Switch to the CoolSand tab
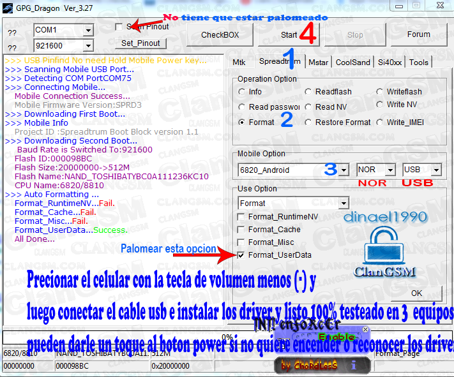Viewport: 454px width, 377px height. pyautogui.click(x=352, y=63)
